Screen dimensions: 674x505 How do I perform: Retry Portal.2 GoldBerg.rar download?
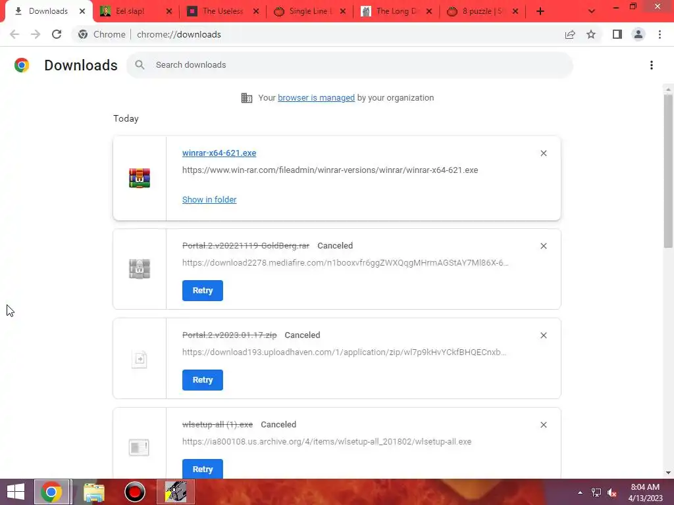tap(203, 291)
